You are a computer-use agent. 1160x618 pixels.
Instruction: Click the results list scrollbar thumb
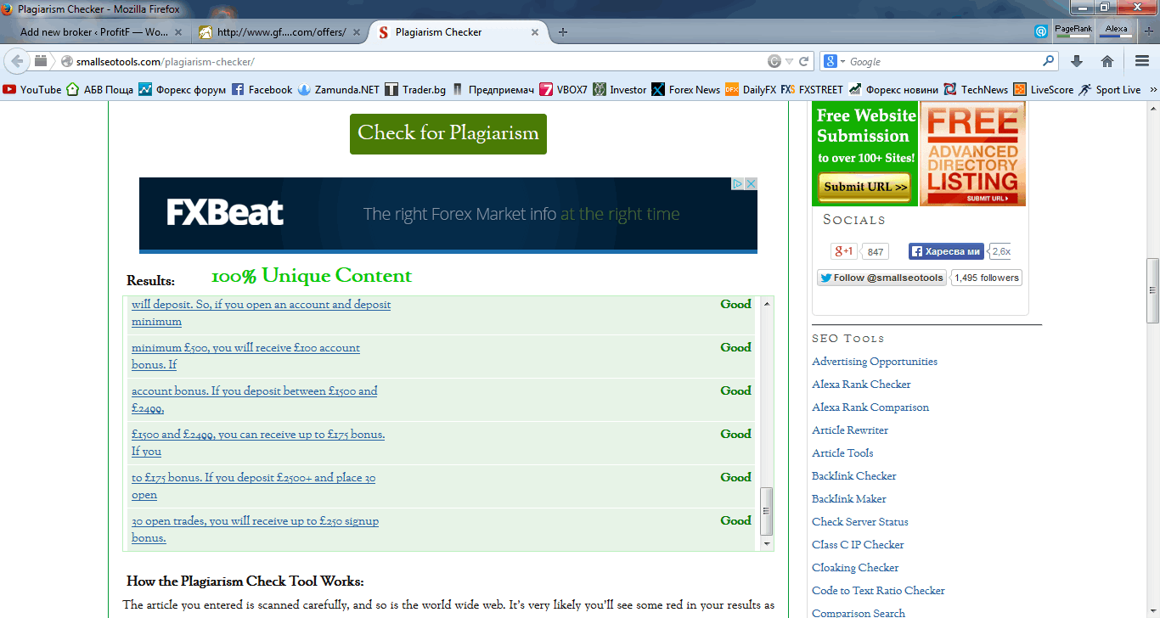(x=767, y=511)
